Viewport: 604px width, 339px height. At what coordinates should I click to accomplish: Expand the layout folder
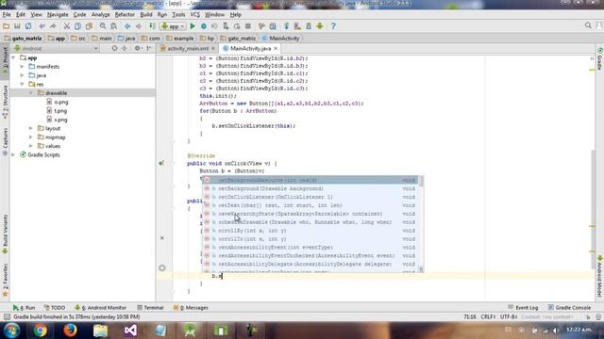[x=31, y=128]
